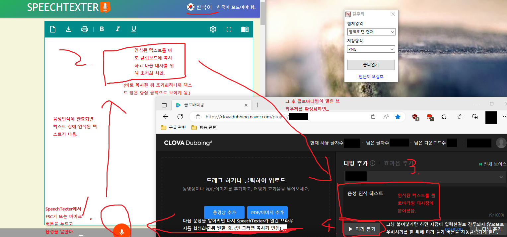Click the download icon in SpeechTexter toolbar
Image resolution: width=507 pixels, height=237 pixels.
tap(69, 29)
